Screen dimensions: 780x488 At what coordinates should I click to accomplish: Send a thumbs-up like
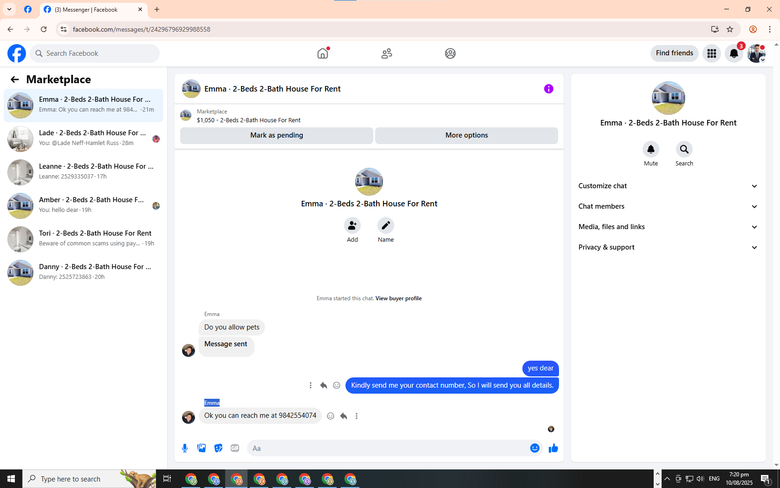coord(553,448)
